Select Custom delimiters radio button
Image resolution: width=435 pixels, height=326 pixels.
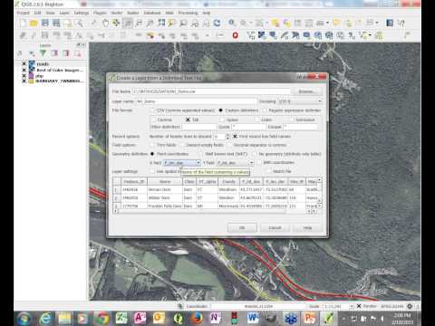[221, 110]
